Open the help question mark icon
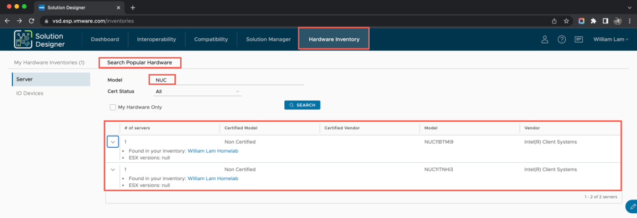The height and width of the screenshot is (218, 637). (562, 39)
